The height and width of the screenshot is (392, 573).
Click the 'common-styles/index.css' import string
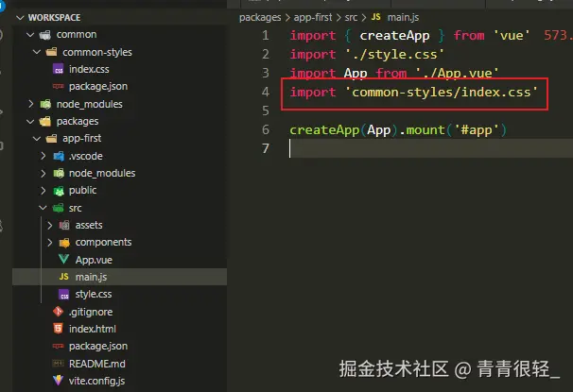point(441,92)
